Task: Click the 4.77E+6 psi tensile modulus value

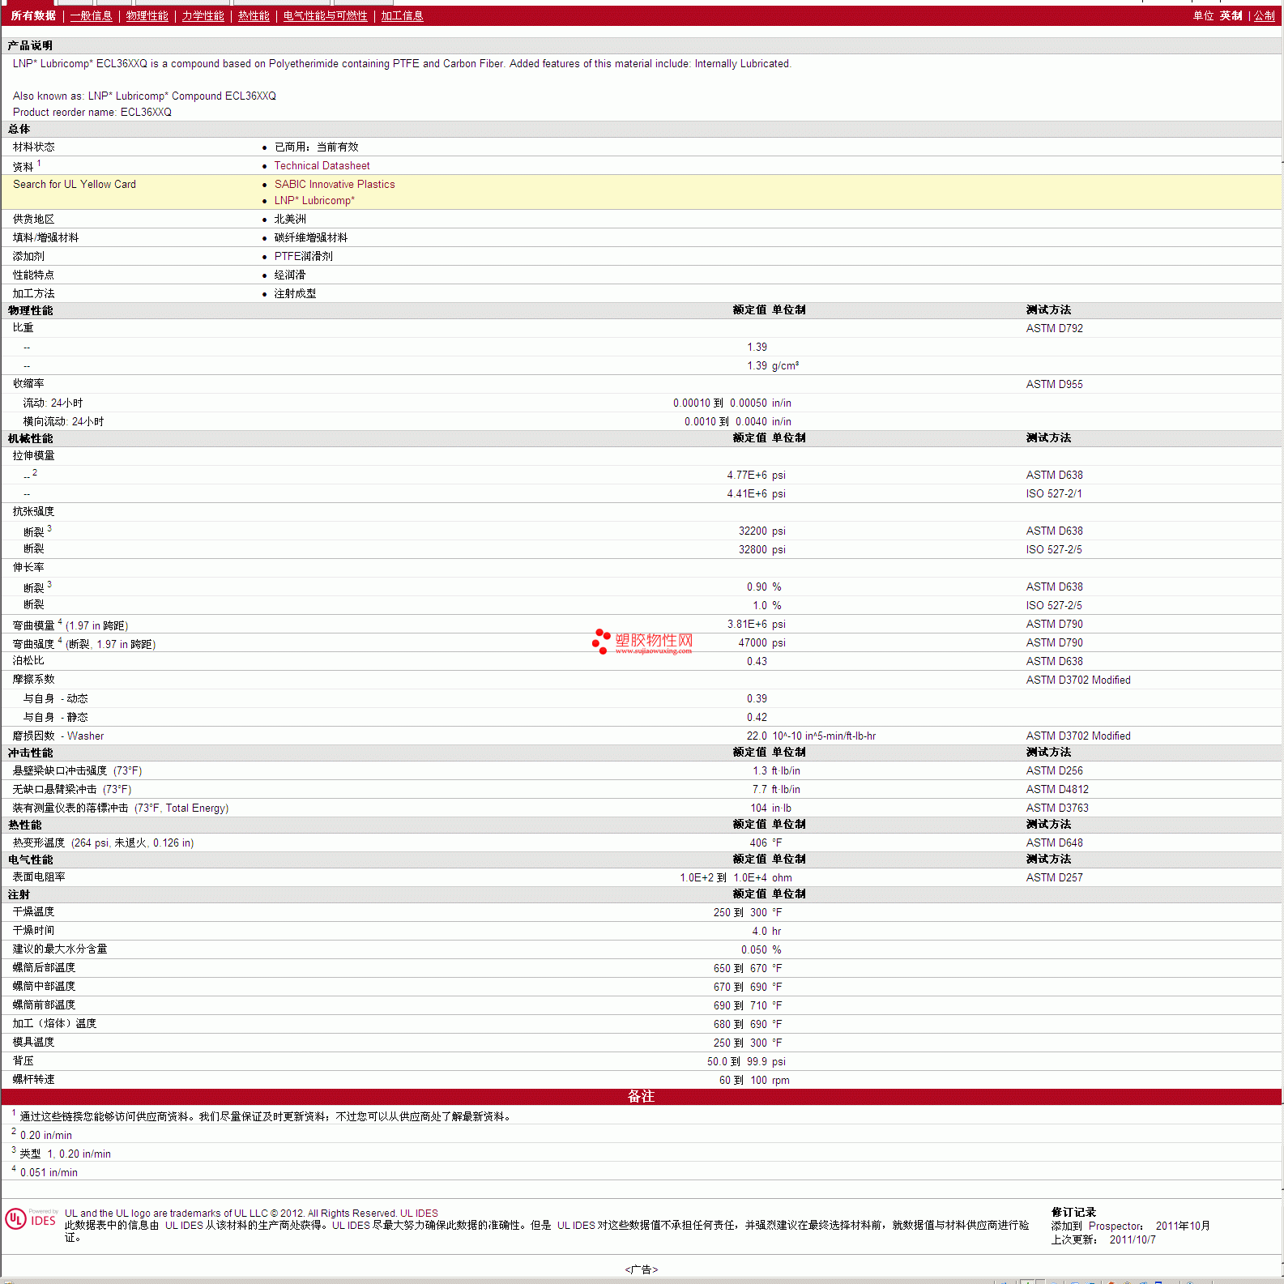Action: tap(756, 476)
